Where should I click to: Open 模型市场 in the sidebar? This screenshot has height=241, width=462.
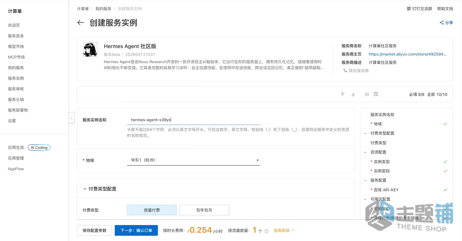tap(16, 46)
